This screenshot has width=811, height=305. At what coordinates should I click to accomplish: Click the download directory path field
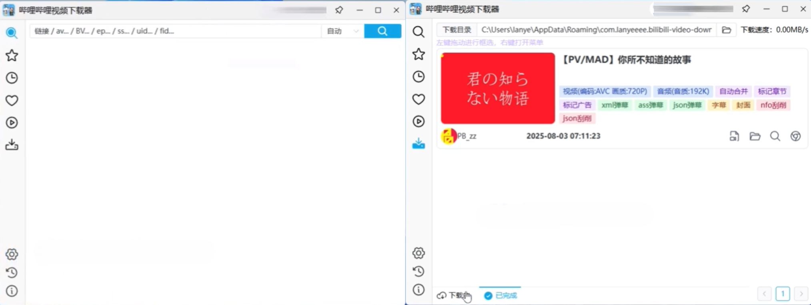click(596, 30)
